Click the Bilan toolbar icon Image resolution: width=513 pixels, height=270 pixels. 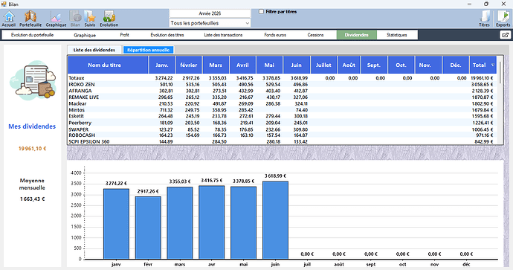75,19
